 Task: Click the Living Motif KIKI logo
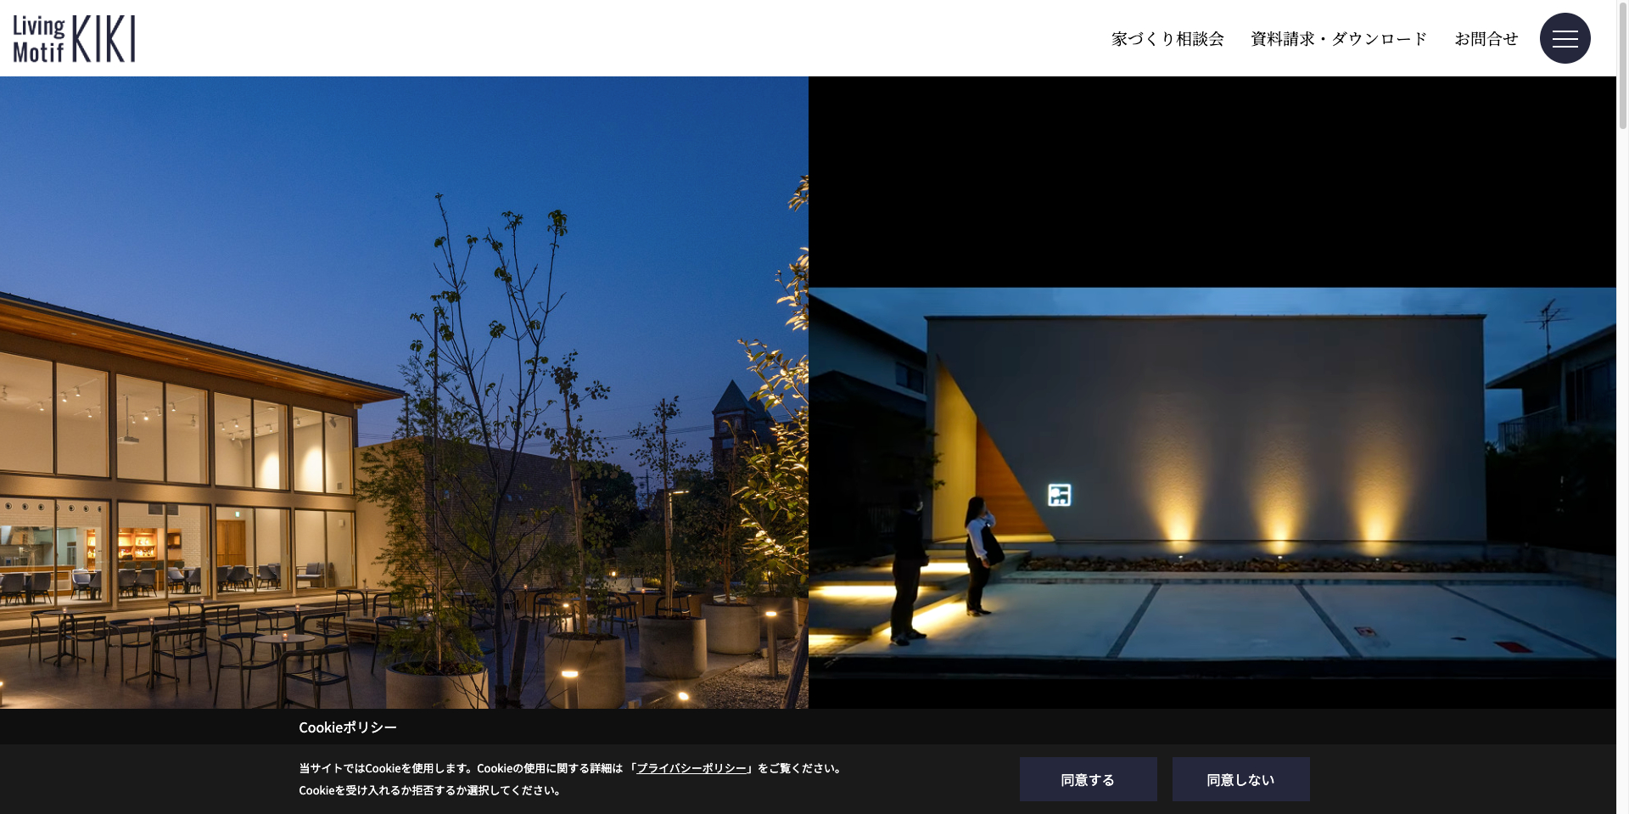tap(74, 38)
